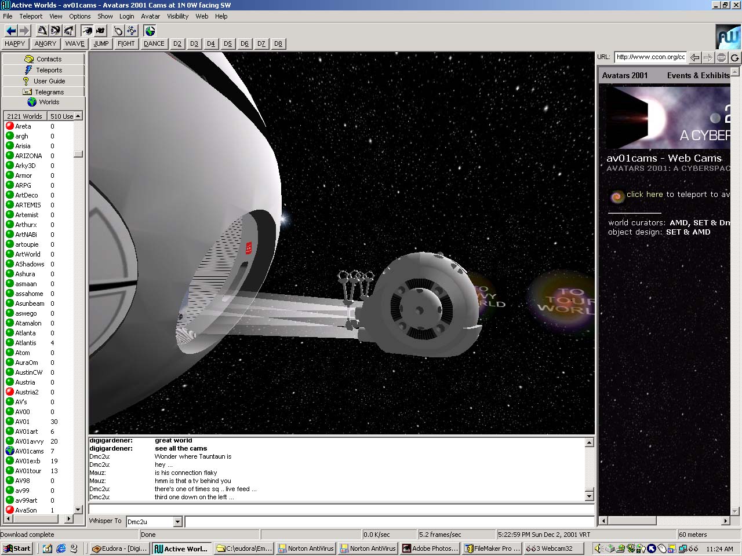Click the 'click here' teleport link
742x556 pixels.
[x=644, y=195]
